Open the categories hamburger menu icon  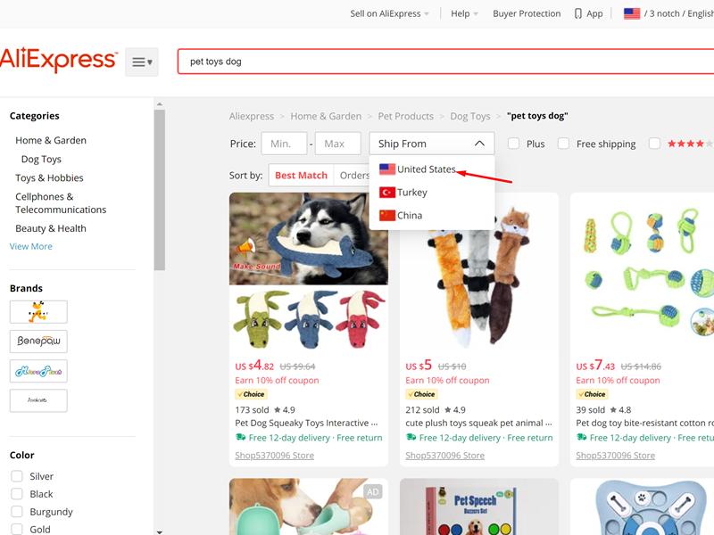pyautogui.click(x=141, y=61)
